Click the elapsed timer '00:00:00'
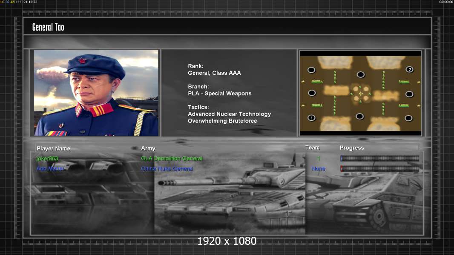Image resolution: width=454 pixels, height=255 pixels. 446,2
